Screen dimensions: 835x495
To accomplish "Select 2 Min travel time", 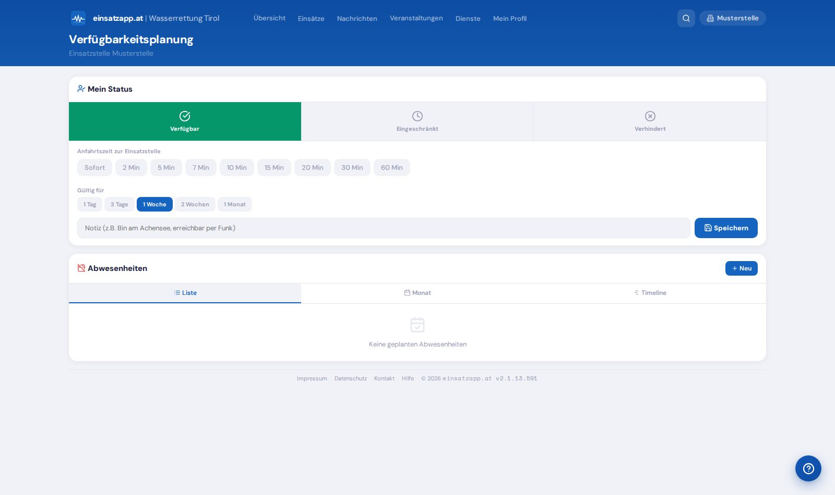I will tap(131, 168).
